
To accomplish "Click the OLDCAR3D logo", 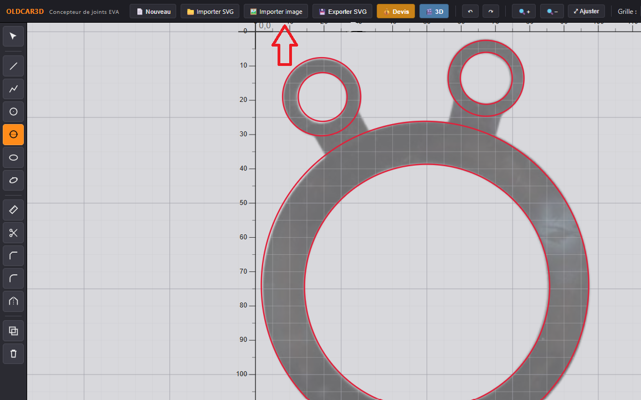I will click(25, 12).
